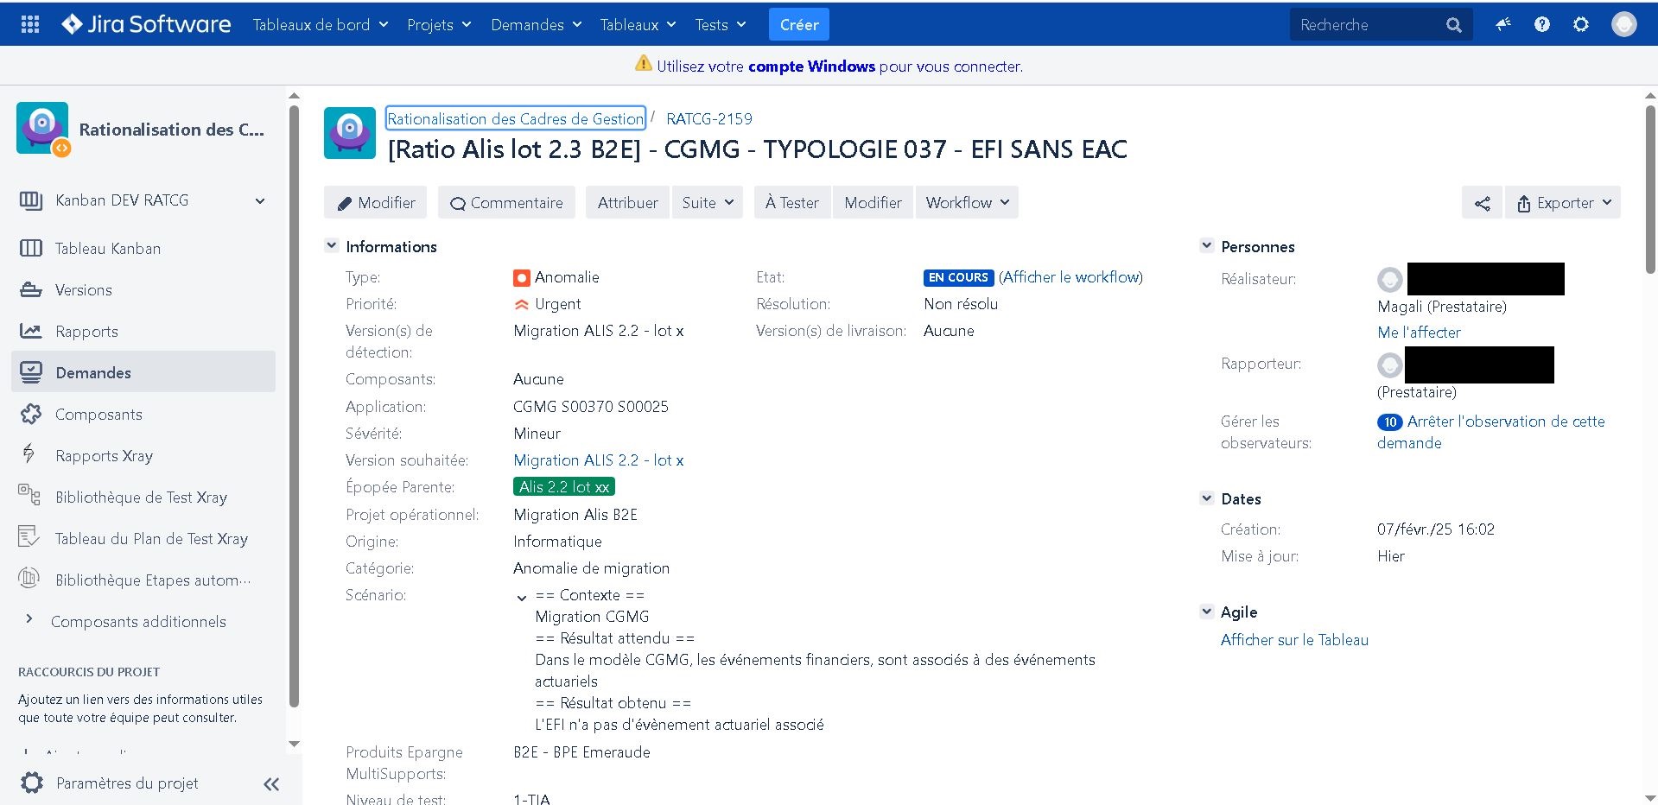
Task: Open the Tableau Kanban sidebar item
Action: tap(143, 249)
